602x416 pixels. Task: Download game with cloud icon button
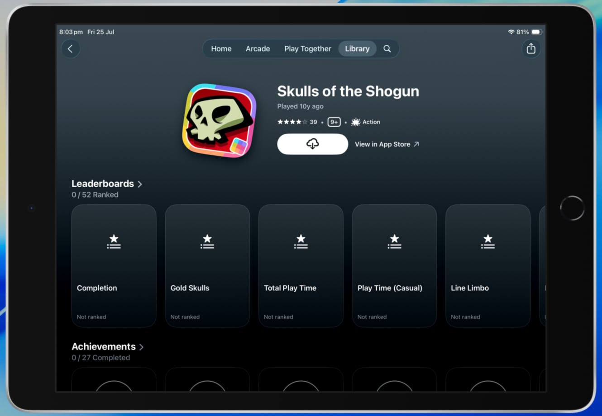[312, 144]
